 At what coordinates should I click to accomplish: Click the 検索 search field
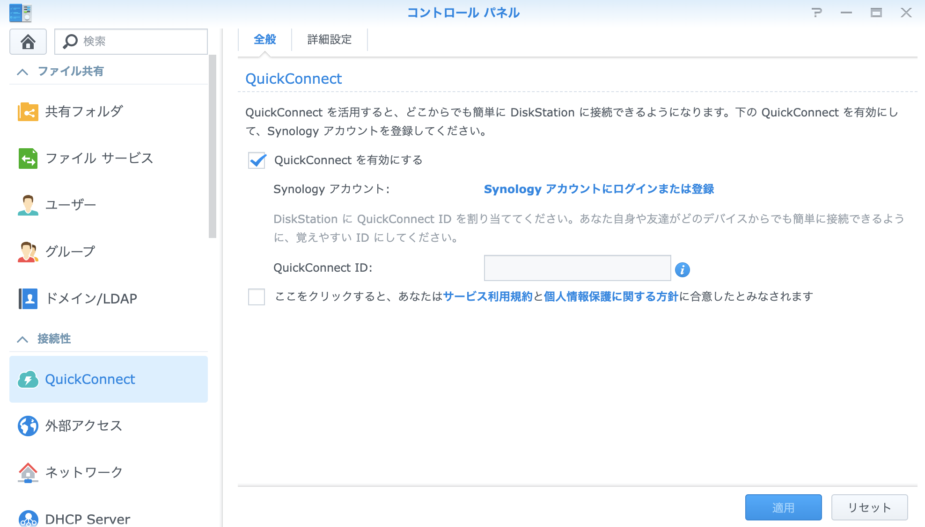tap(131, 42)
